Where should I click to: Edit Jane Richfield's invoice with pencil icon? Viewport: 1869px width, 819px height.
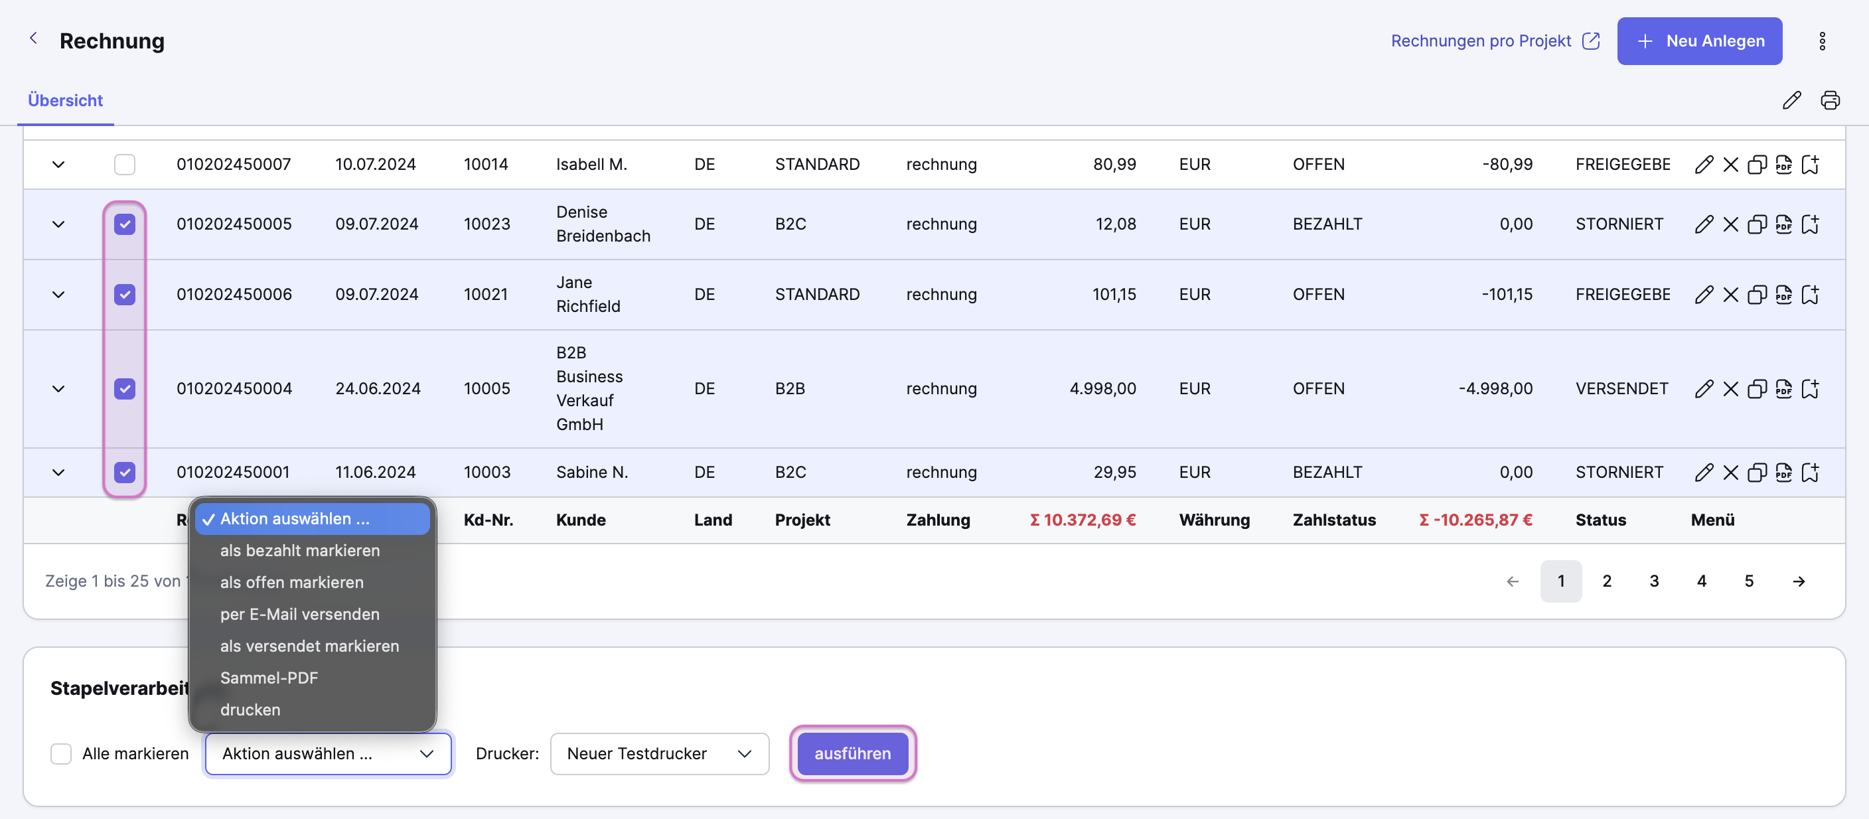pos(1704,295)
